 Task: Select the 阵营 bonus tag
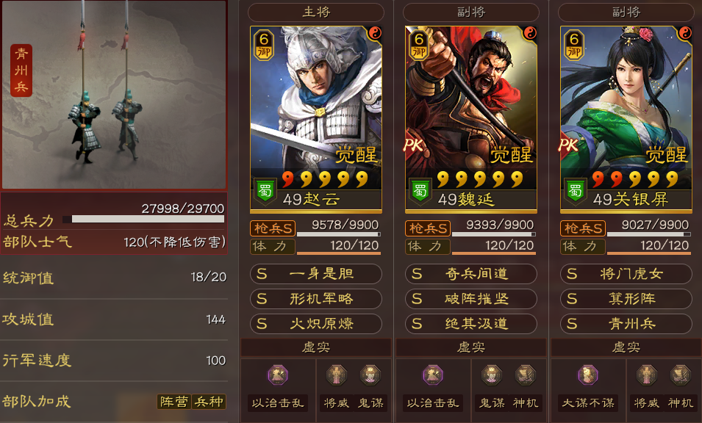tap(174, 402)
